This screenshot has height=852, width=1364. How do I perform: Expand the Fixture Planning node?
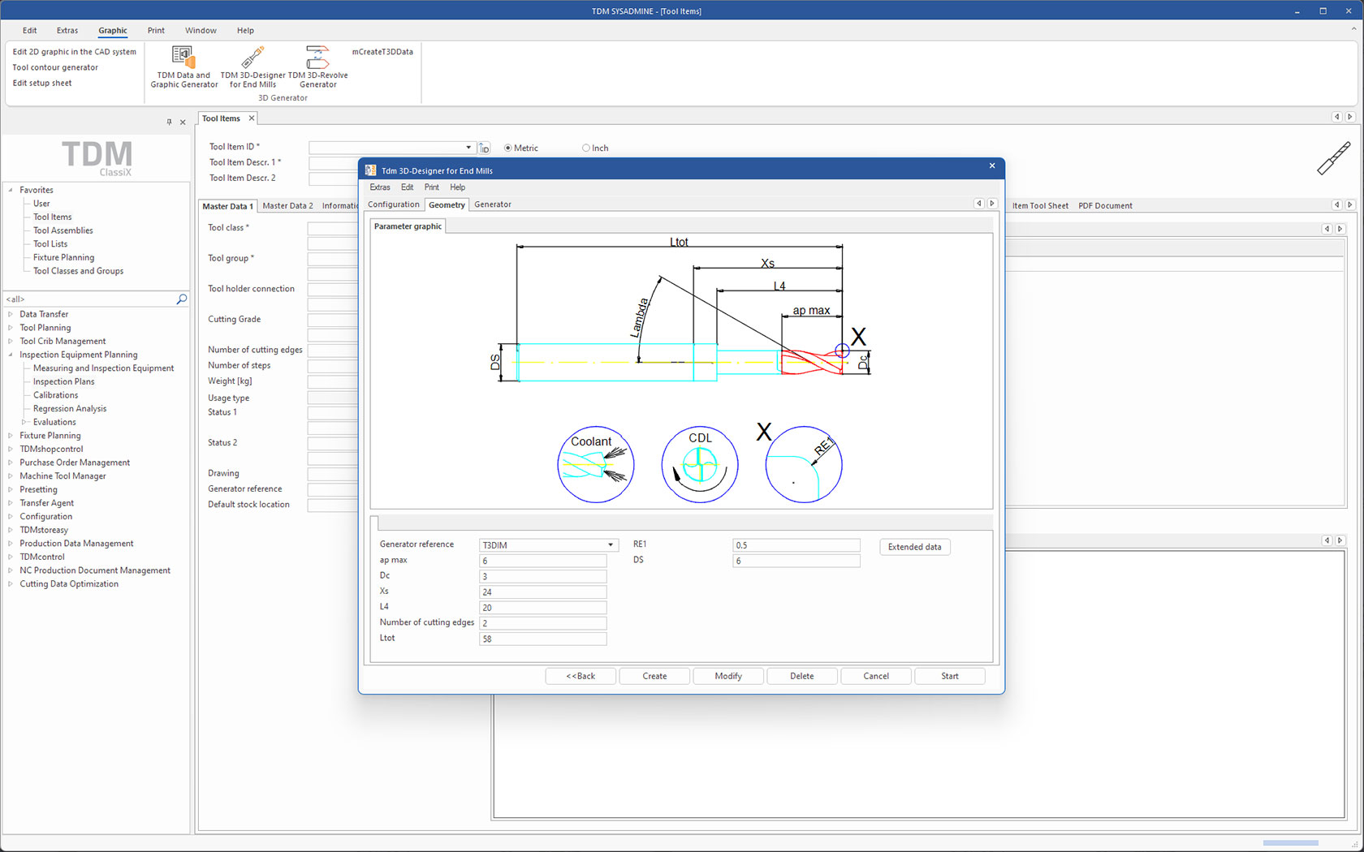[x=11, y=436]
